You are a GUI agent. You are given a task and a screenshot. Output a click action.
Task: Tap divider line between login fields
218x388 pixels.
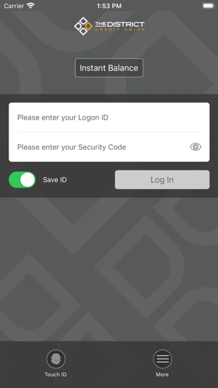click(109, 132)
